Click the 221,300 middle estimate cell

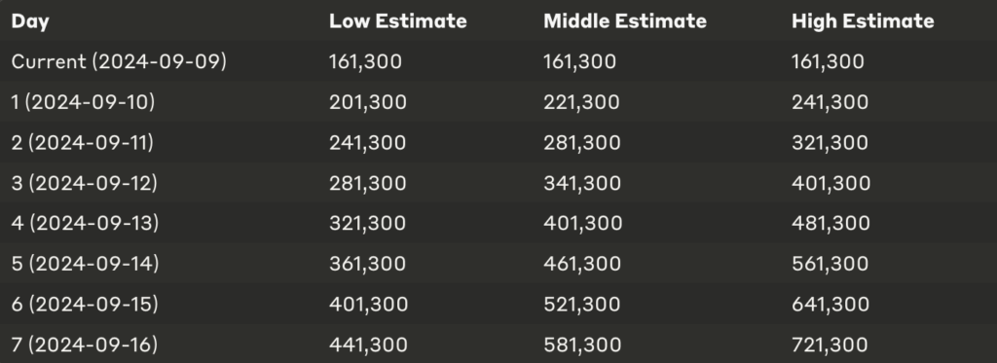(x=581, y=102)
